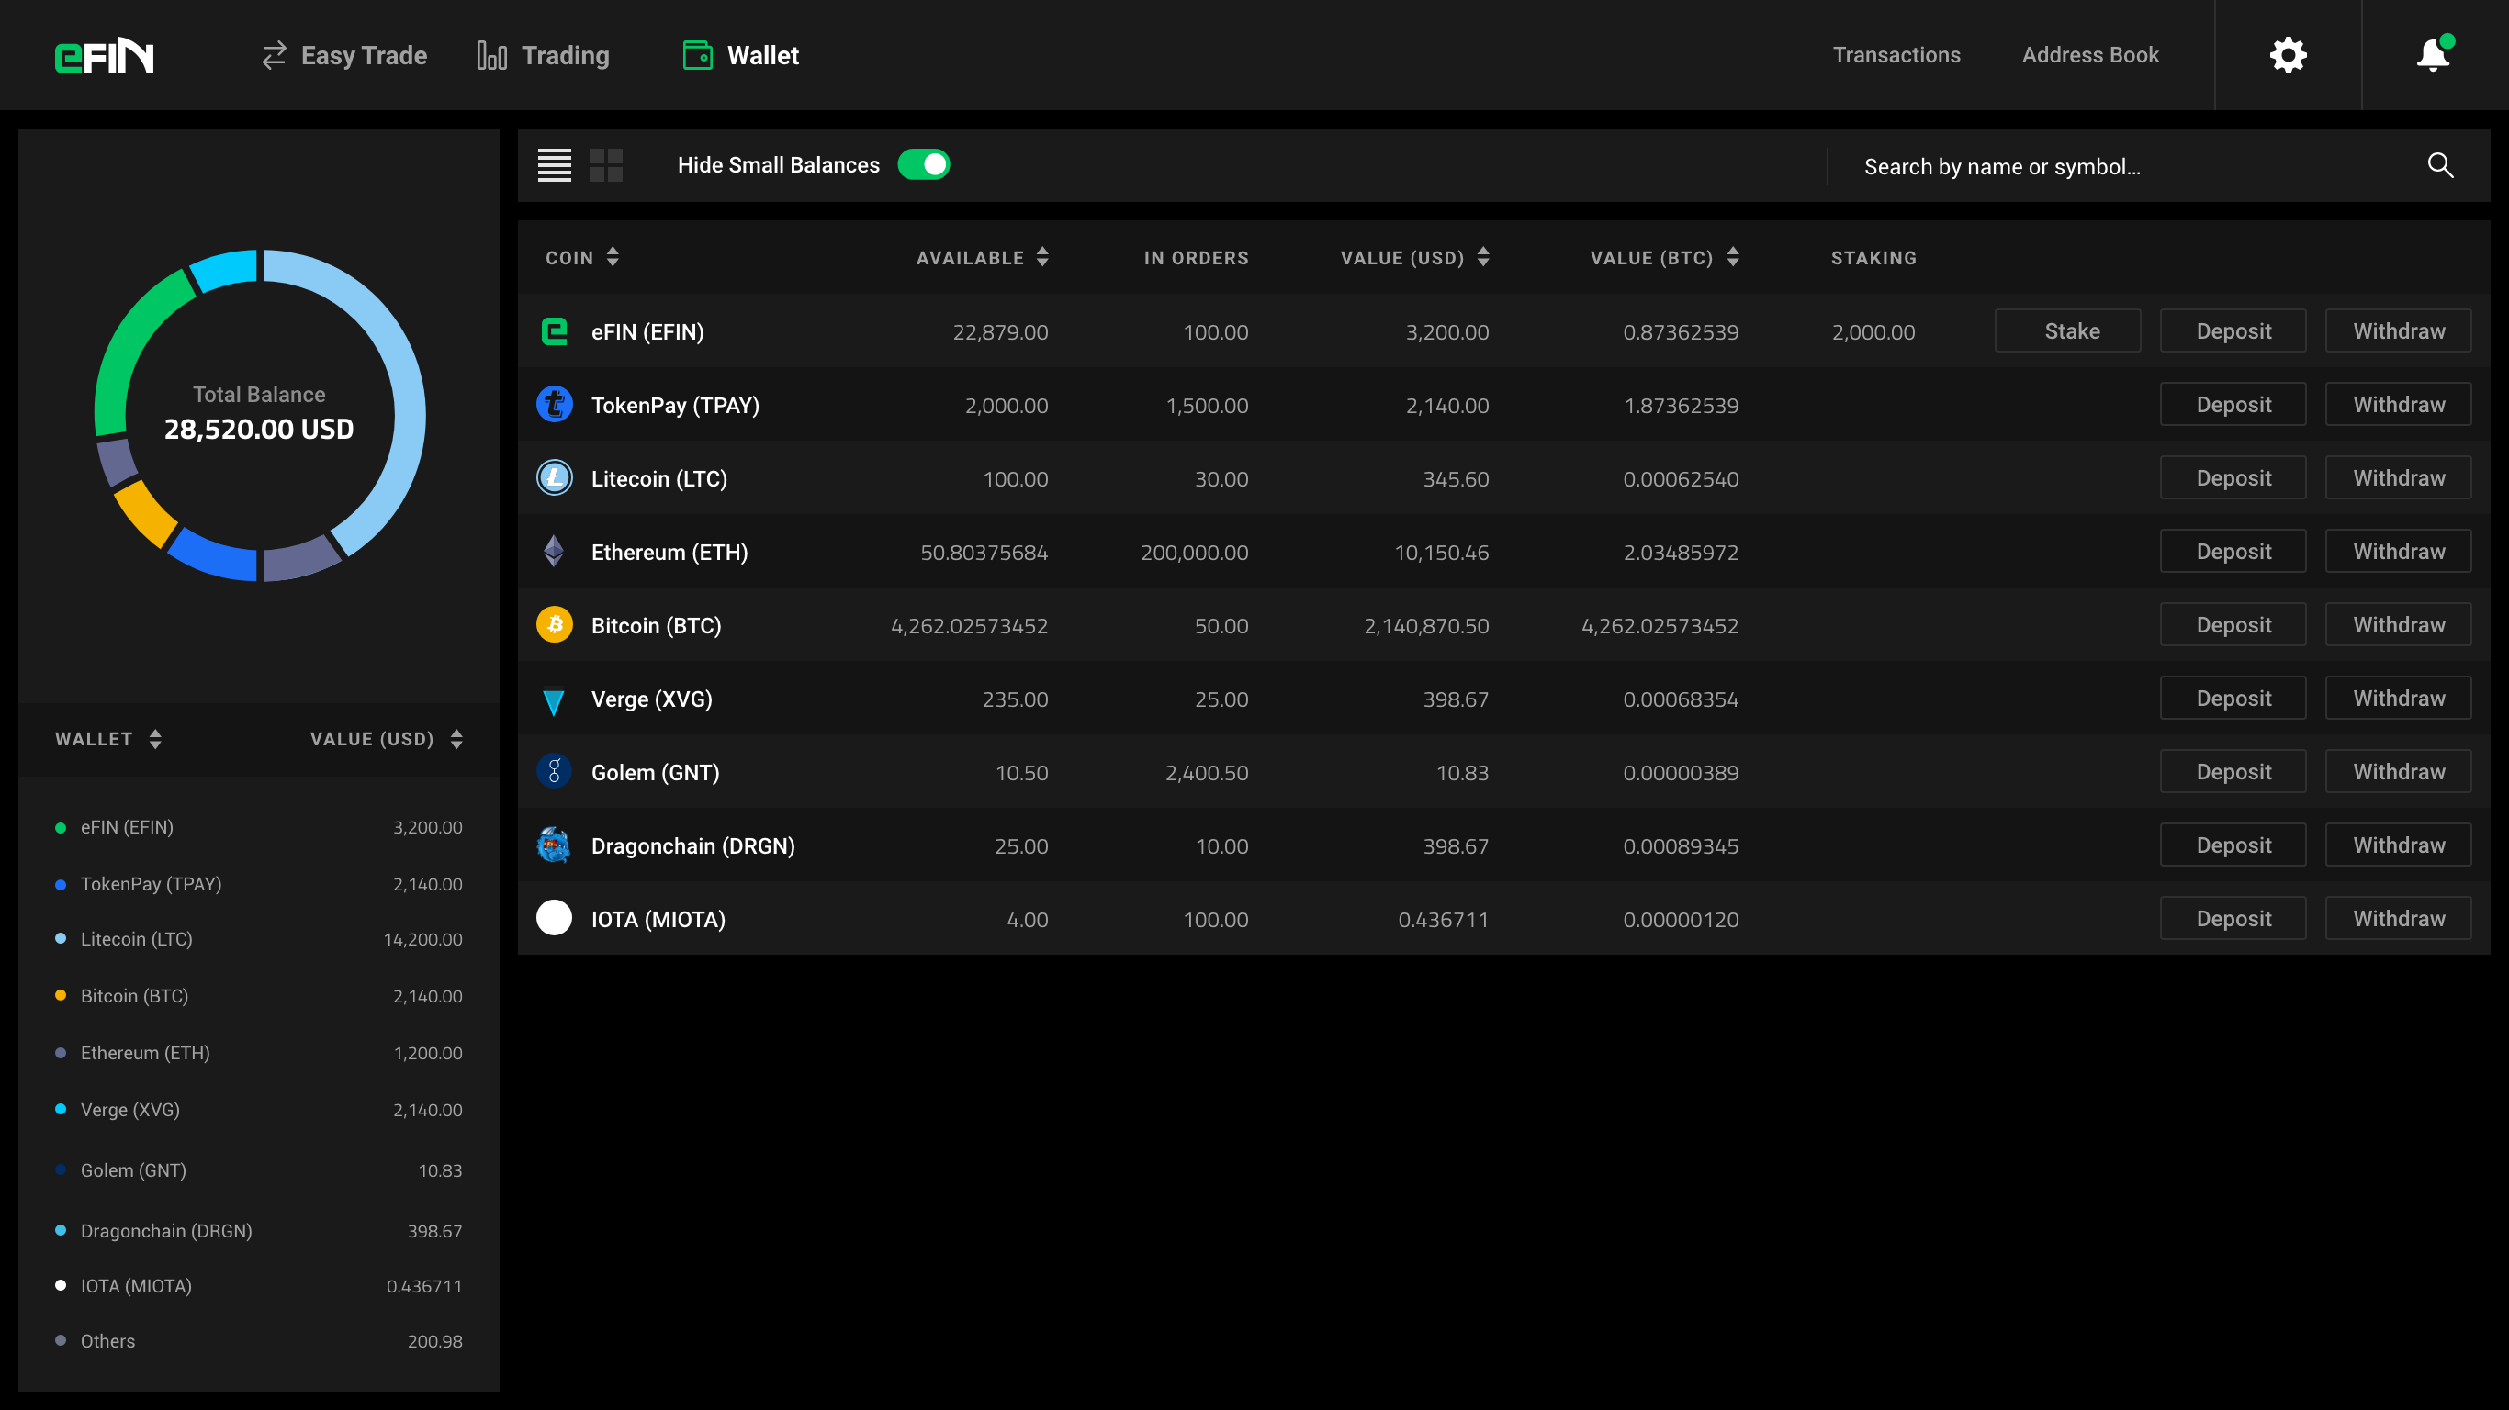
Task: Click white IOTA color dot in sidebar
Action: (61, 1285)
